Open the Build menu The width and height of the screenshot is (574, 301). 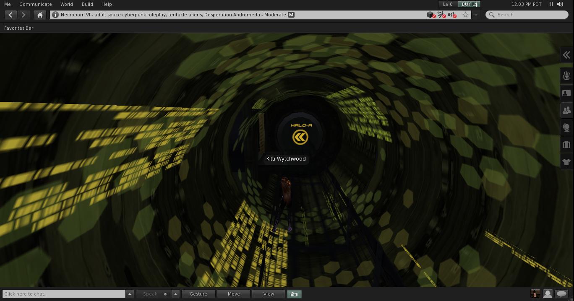click(87, 4)
